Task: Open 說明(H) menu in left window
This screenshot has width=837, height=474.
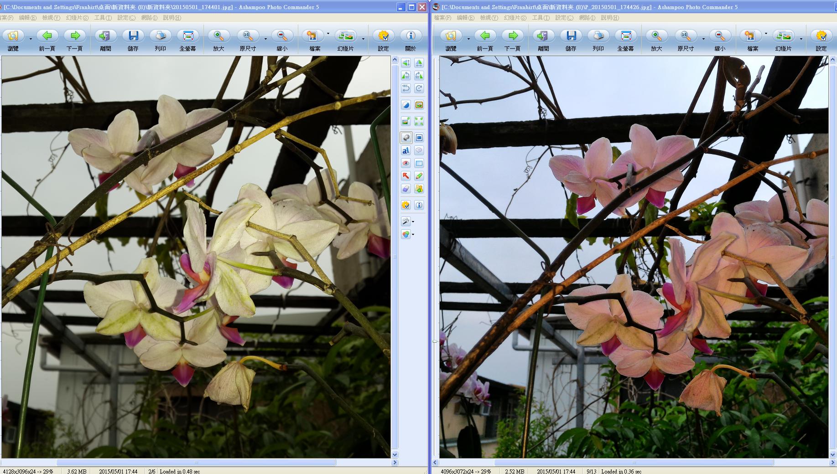Action: pos(172,18)
